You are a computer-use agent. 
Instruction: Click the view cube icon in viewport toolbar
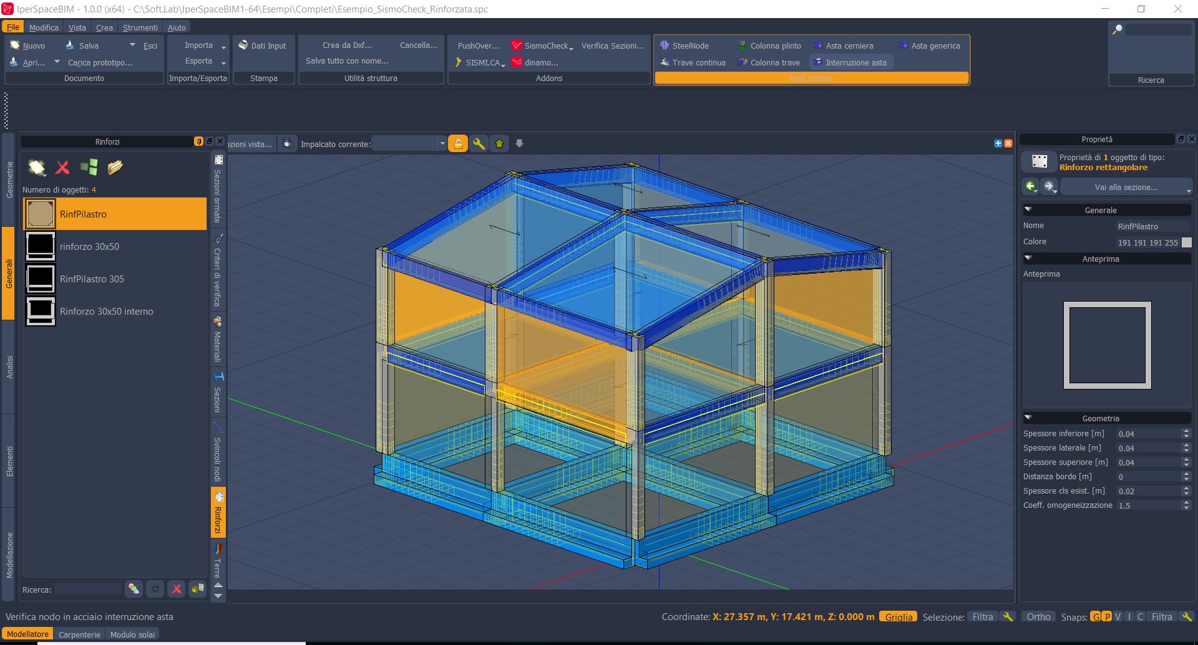tap(287, 144)
